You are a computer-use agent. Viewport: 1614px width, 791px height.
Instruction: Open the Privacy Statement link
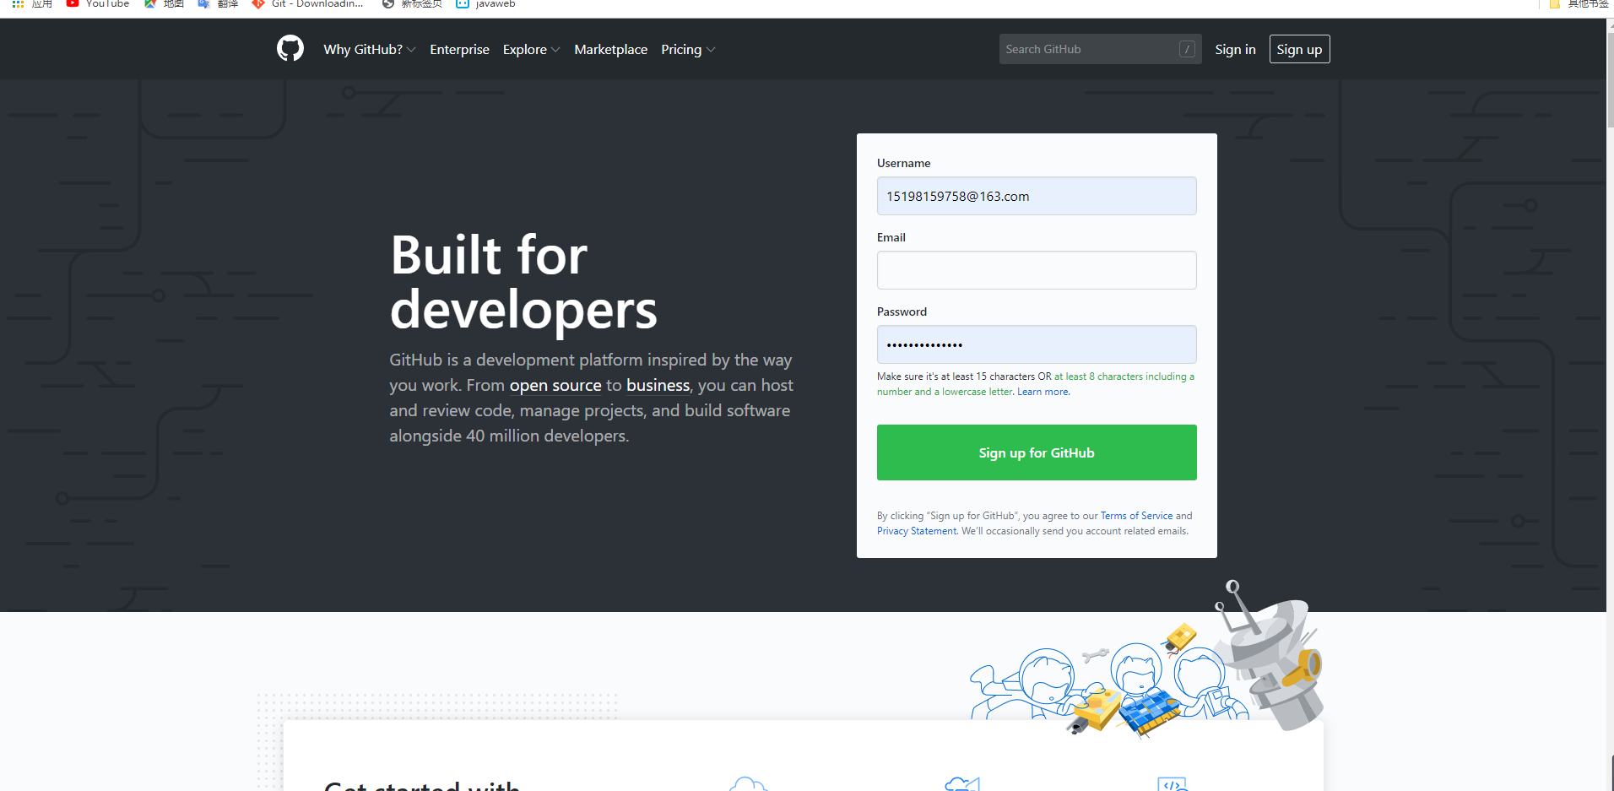click(917, 531)
